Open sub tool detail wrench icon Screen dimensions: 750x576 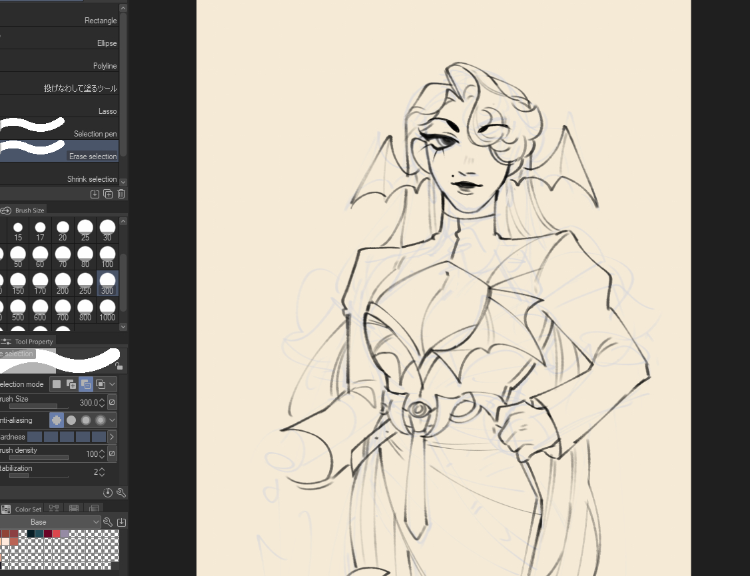tap(121, 493)
